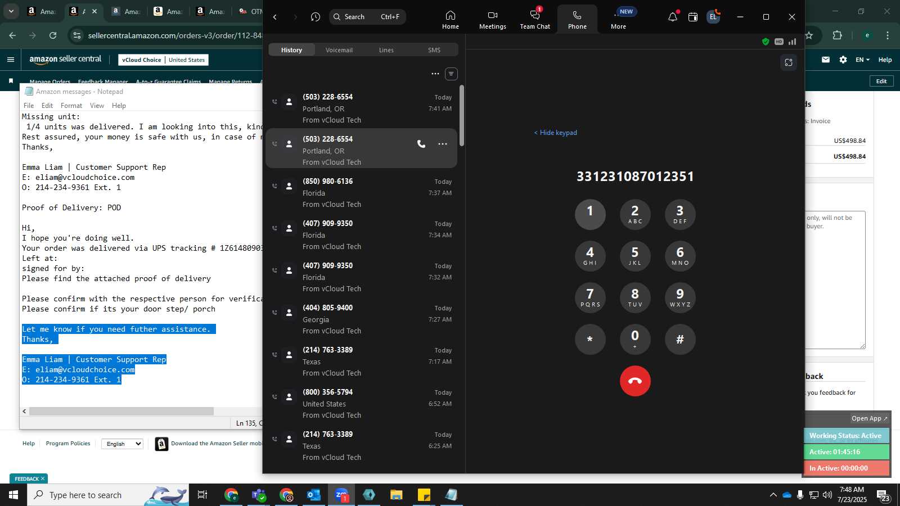Click the Zoom notifications bell icon

point(672,17)
